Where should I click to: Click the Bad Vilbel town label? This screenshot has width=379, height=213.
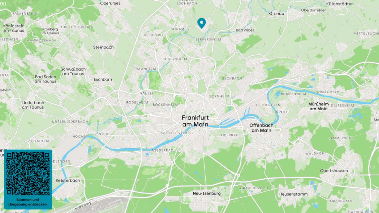[245, 30]
